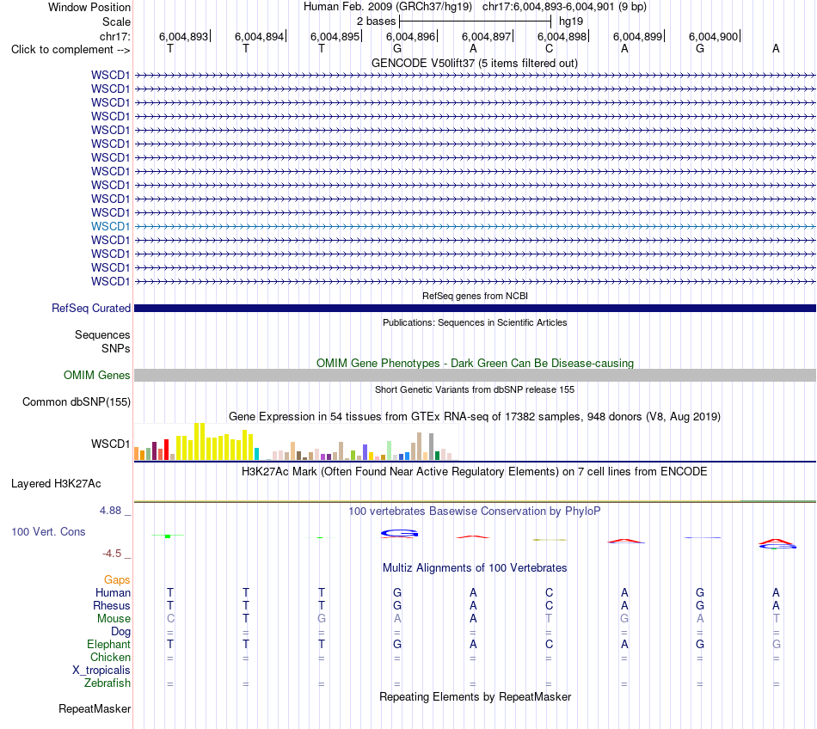The height and width of the screenshot is (729, 817).
Task: Open '100 vertebrates Basewise Conservation by PhyloP' title
Action: point(475,512)
